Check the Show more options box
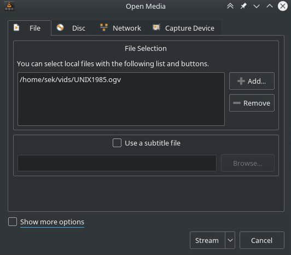 pos(13,222)
